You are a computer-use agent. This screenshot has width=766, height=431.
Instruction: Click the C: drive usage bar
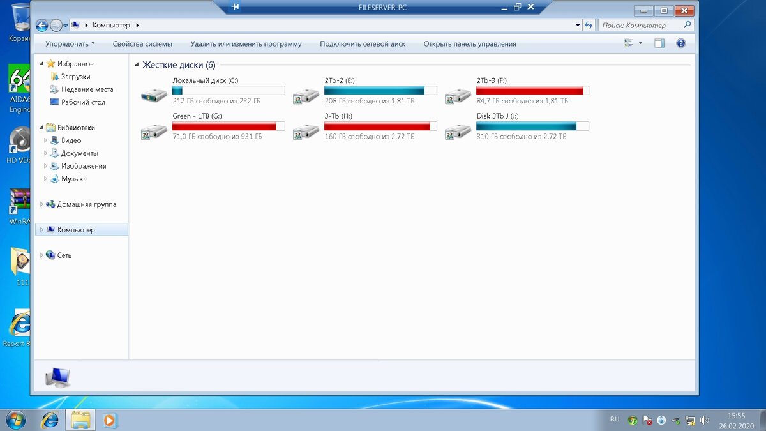coord(229,91)
